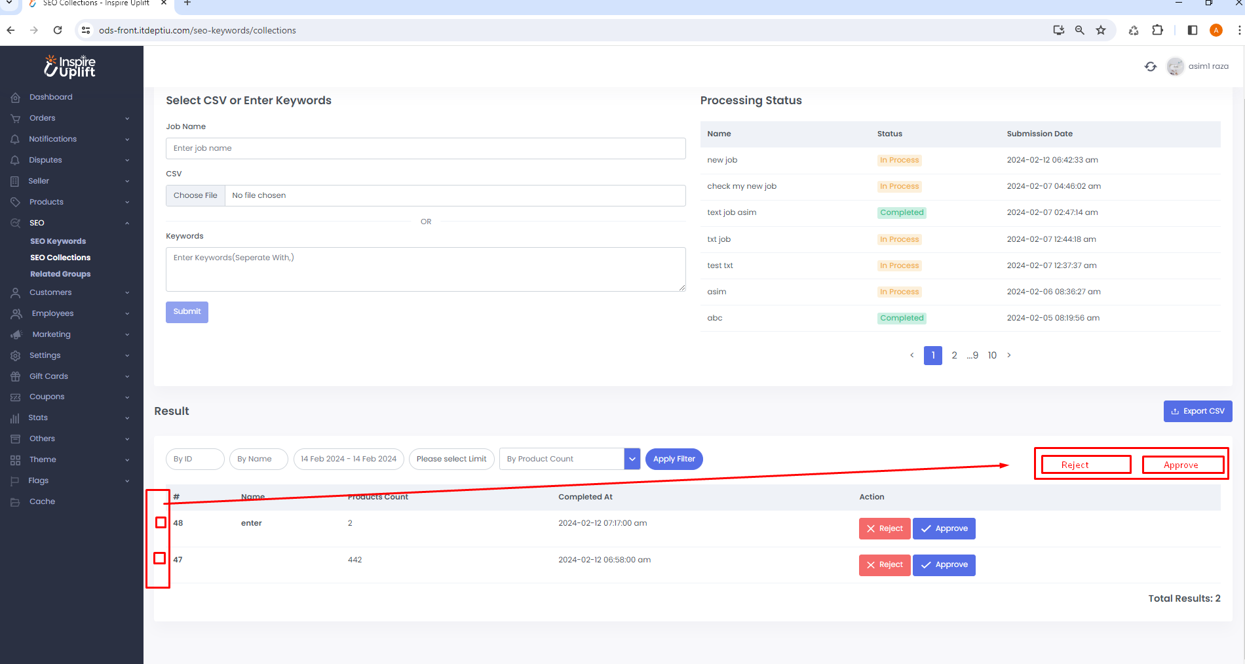Click the Export CSV button
Image resolution: width=1245 pixels, height=664 pixels.
pyautogui.click(x=1197, y=411)
